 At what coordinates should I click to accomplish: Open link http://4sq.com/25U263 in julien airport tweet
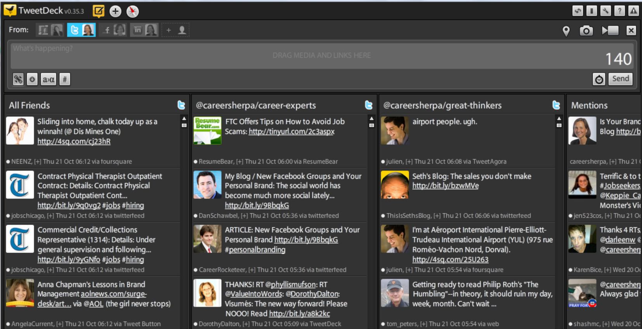450,260
